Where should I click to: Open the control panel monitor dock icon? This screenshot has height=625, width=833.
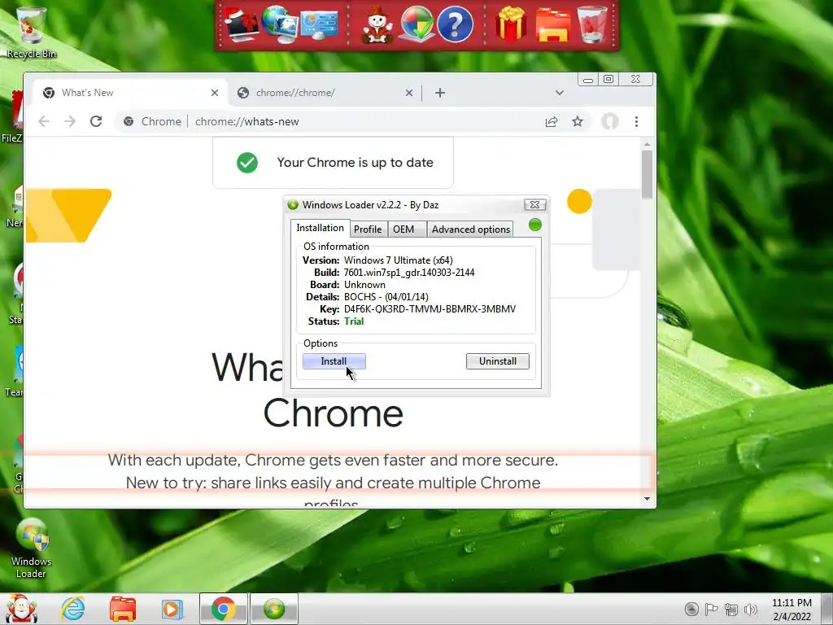[319, 24]
